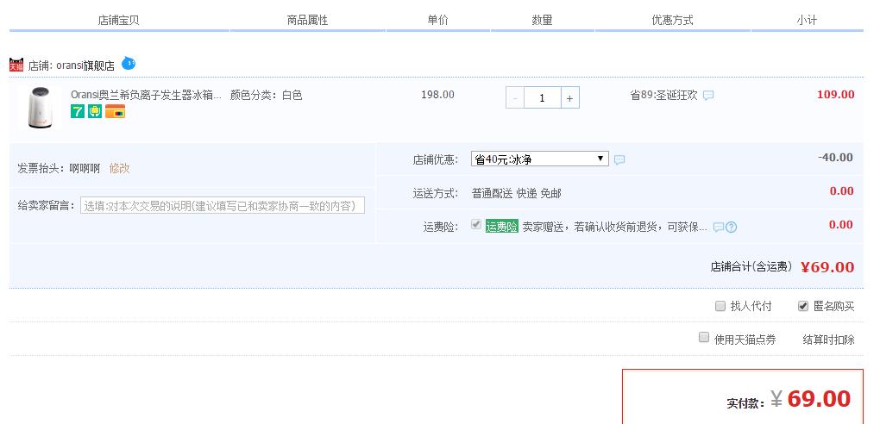Image resolution: width=880 pixels, height=424 pixels.
Task: Open Wangwang chat bubble next to oransi旗舰店
Action: point(129,64)
